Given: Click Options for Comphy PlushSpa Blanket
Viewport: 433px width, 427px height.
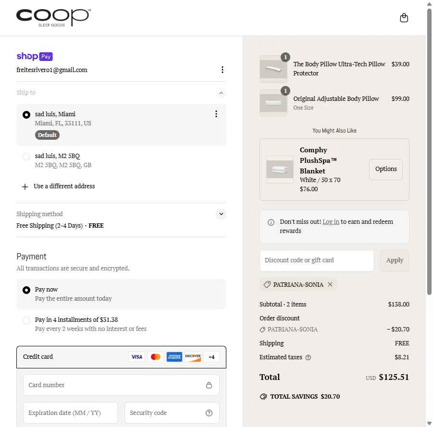Looking at the screenshot, I should pyautogui.click(x=385, y=170).
